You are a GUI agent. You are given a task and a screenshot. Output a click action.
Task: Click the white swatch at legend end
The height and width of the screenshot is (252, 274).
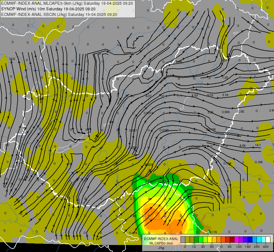click(268, 240)
